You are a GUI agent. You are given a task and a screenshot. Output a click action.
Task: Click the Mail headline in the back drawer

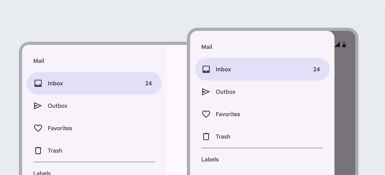pos(39,61)
